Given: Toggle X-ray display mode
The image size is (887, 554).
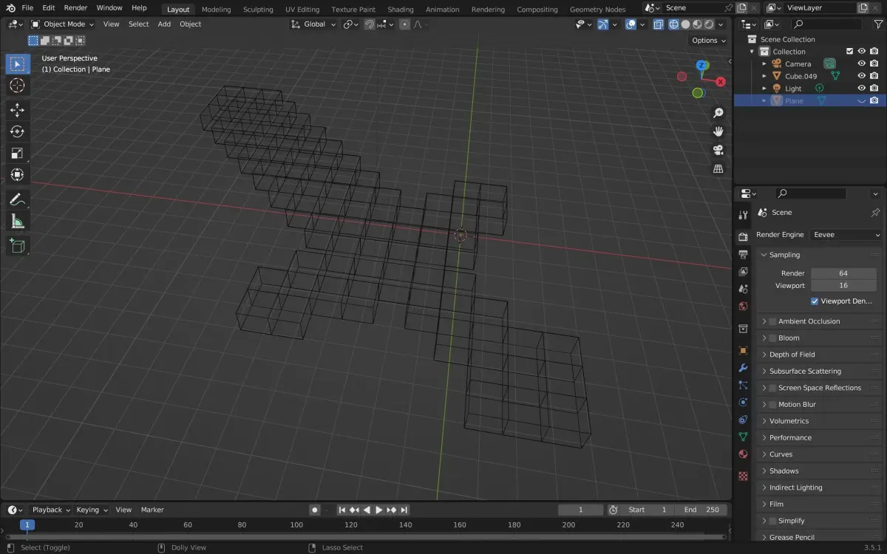Looking at the screenshot, I should (657, 24).
